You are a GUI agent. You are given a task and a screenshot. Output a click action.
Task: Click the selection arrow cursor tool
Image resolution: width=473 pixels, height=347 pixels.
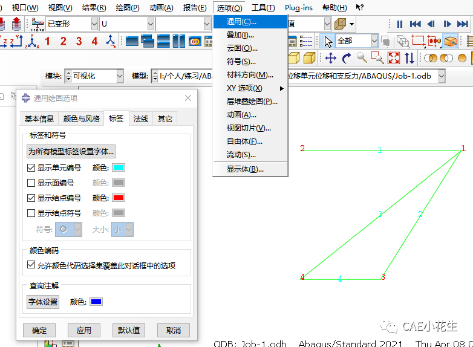[x=328, y=41]
